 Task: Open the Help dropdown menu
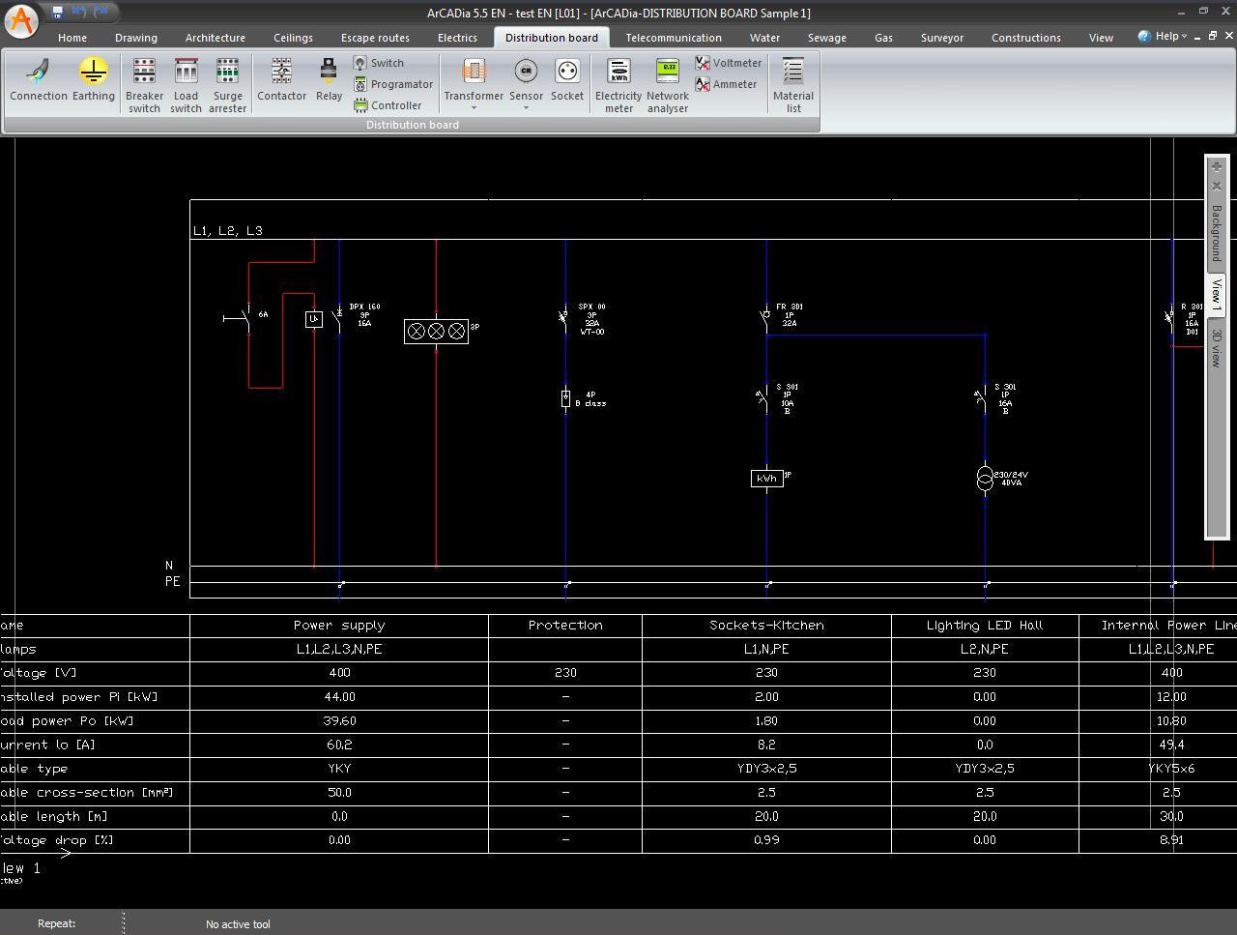click(x=1163, y=37)
